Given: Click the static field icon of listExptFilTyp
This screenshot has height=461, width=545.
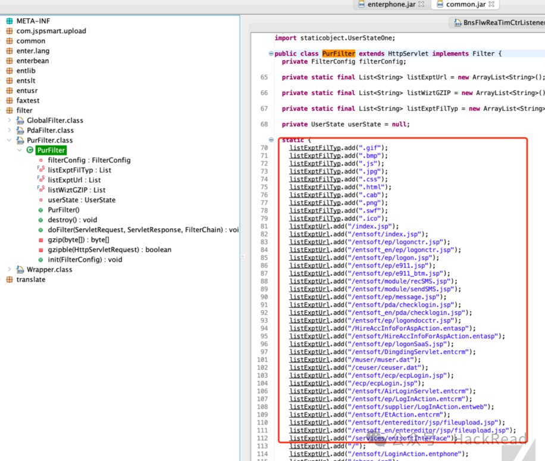Looking at the screenshot, I should coord(40,170).
